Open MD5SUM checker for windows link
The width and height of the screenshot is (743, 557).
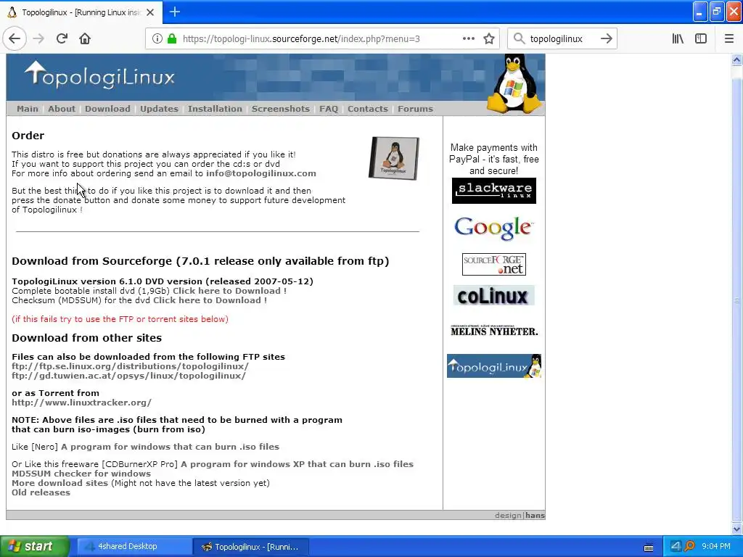point(81,474)
